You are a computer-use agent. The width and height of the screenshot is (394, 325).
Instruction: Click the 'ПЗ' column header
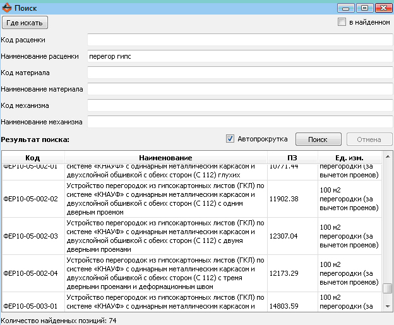pyautogui.click(x=292, y=157)
